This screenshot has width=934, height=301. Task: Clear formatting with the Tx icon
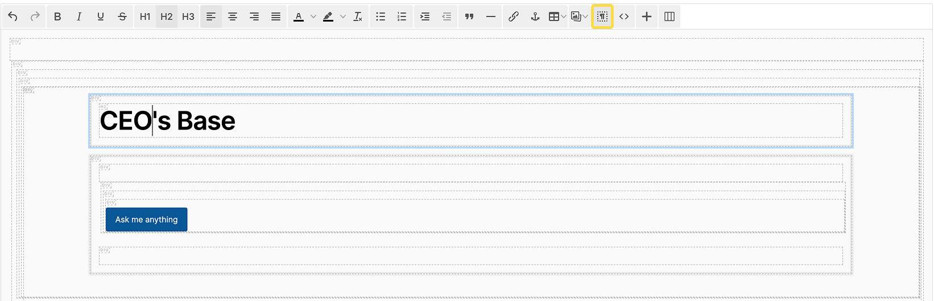point(358,16)
